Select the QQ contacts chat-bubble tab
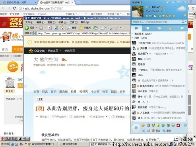 pos(136,28)
